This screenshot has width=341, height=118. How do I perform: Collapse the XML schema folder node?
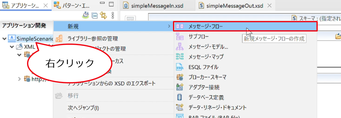pos(12,47)
